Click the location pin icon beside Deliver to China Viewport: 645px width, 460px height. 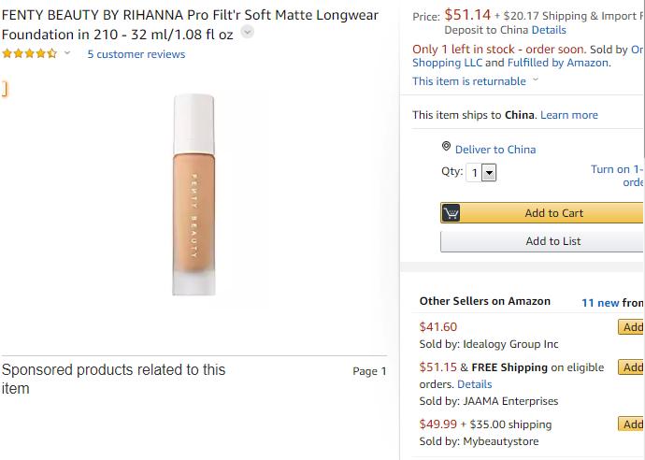446,148
